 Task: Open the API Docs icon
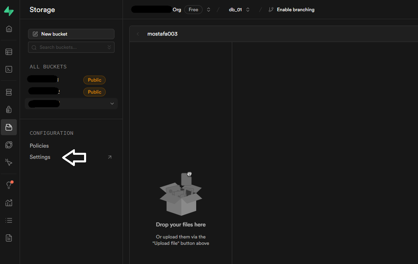[9, 238]
